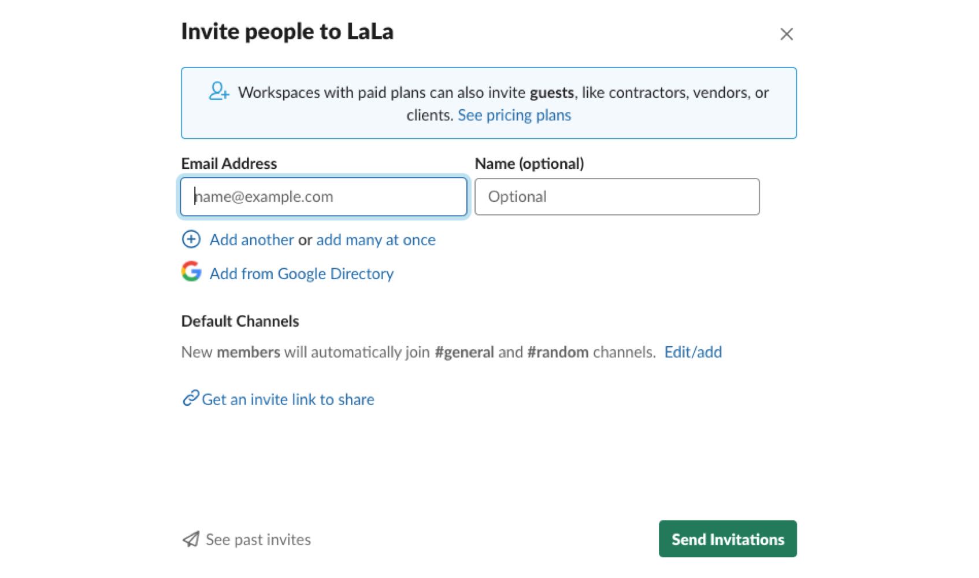
Task: Click the #general channel name
Action: [464, 352]
